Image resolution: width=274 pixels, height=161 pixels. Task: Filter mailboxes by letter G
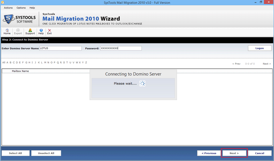coord(26,62)
